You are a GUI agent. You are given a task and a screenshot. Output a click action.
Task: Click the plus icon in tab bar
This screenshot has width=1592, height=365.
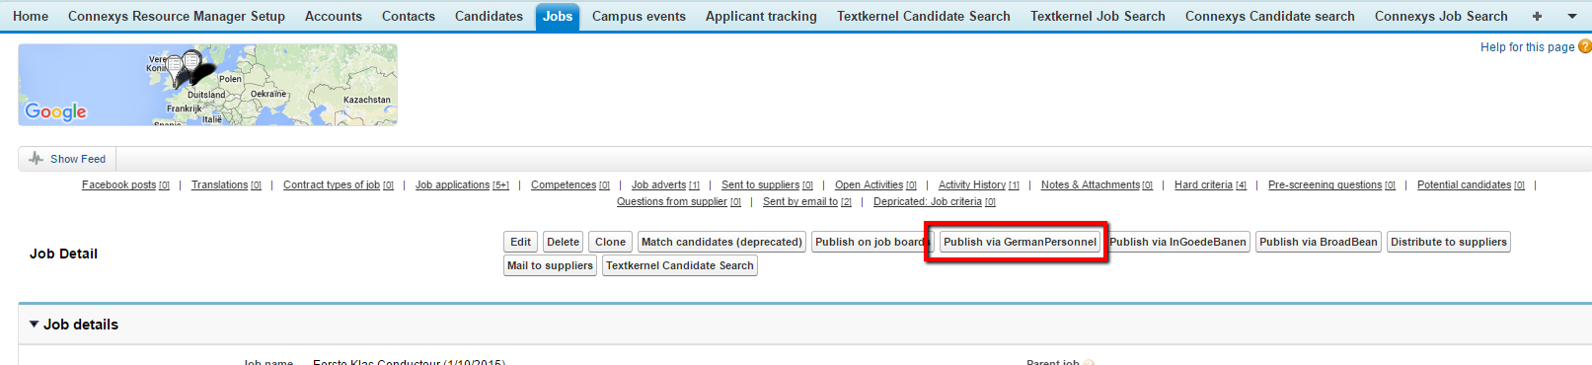point(1537,16)
